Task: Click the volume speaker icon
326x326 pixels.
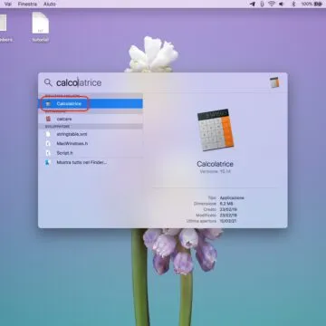Action: (x=282, y=4)
